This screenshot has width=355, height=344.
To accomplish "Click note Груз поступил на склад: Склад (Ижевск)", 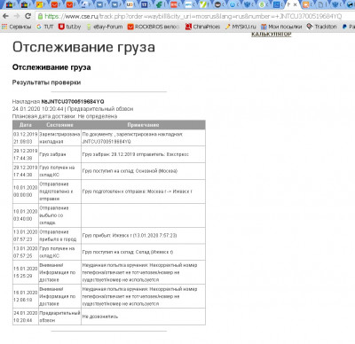I will point(128,252).
